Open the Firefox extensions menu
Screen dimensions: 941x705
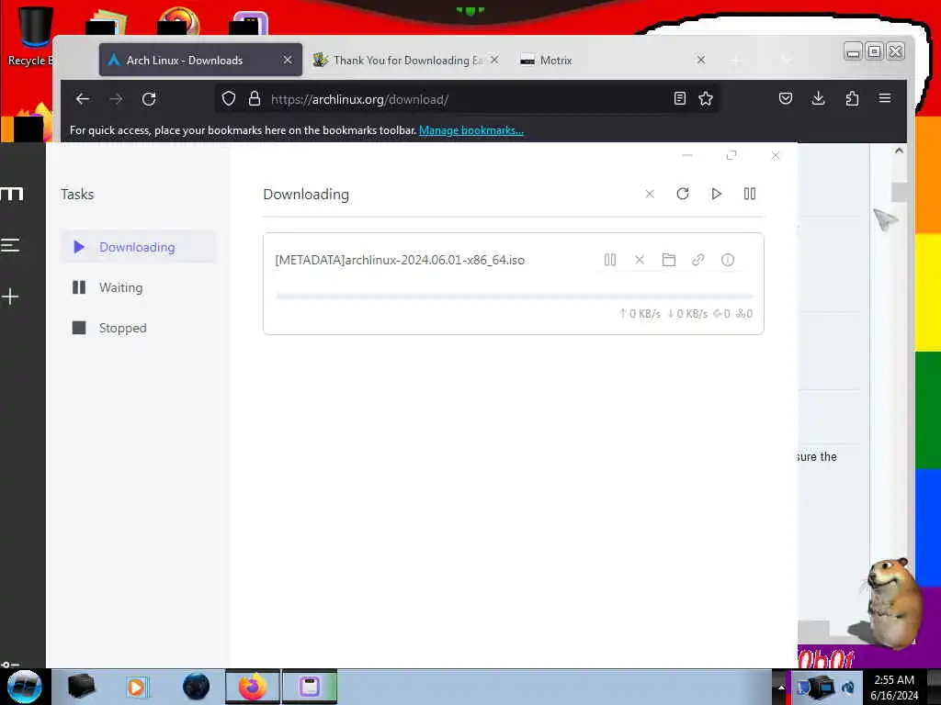[x=852, y=98]
